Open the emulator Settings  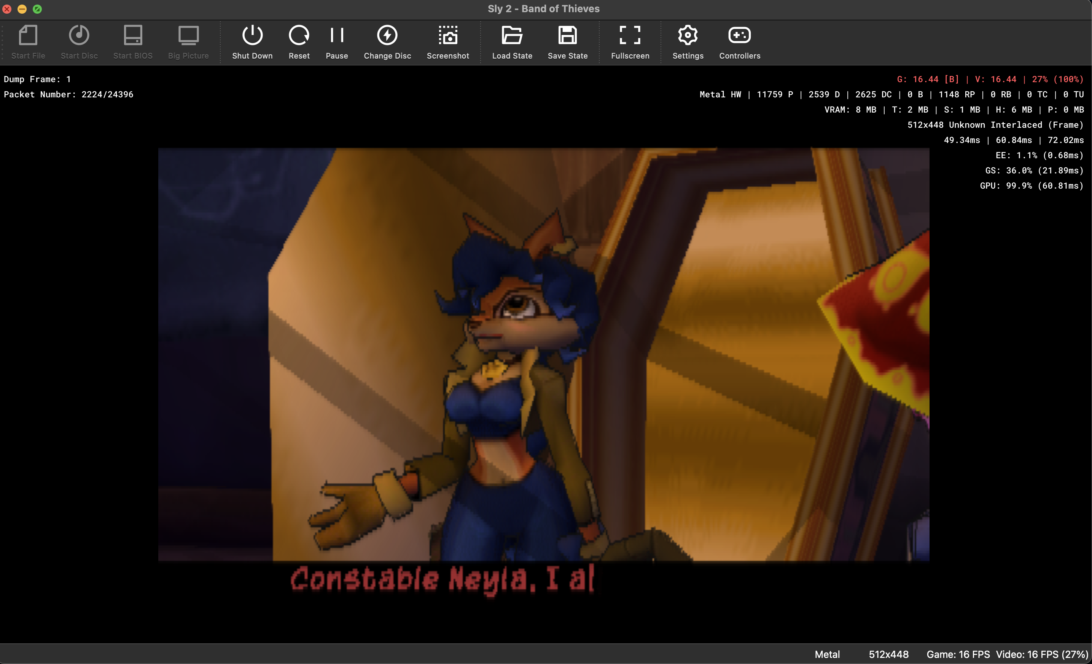pyautogui.click(x=688, y=41)
